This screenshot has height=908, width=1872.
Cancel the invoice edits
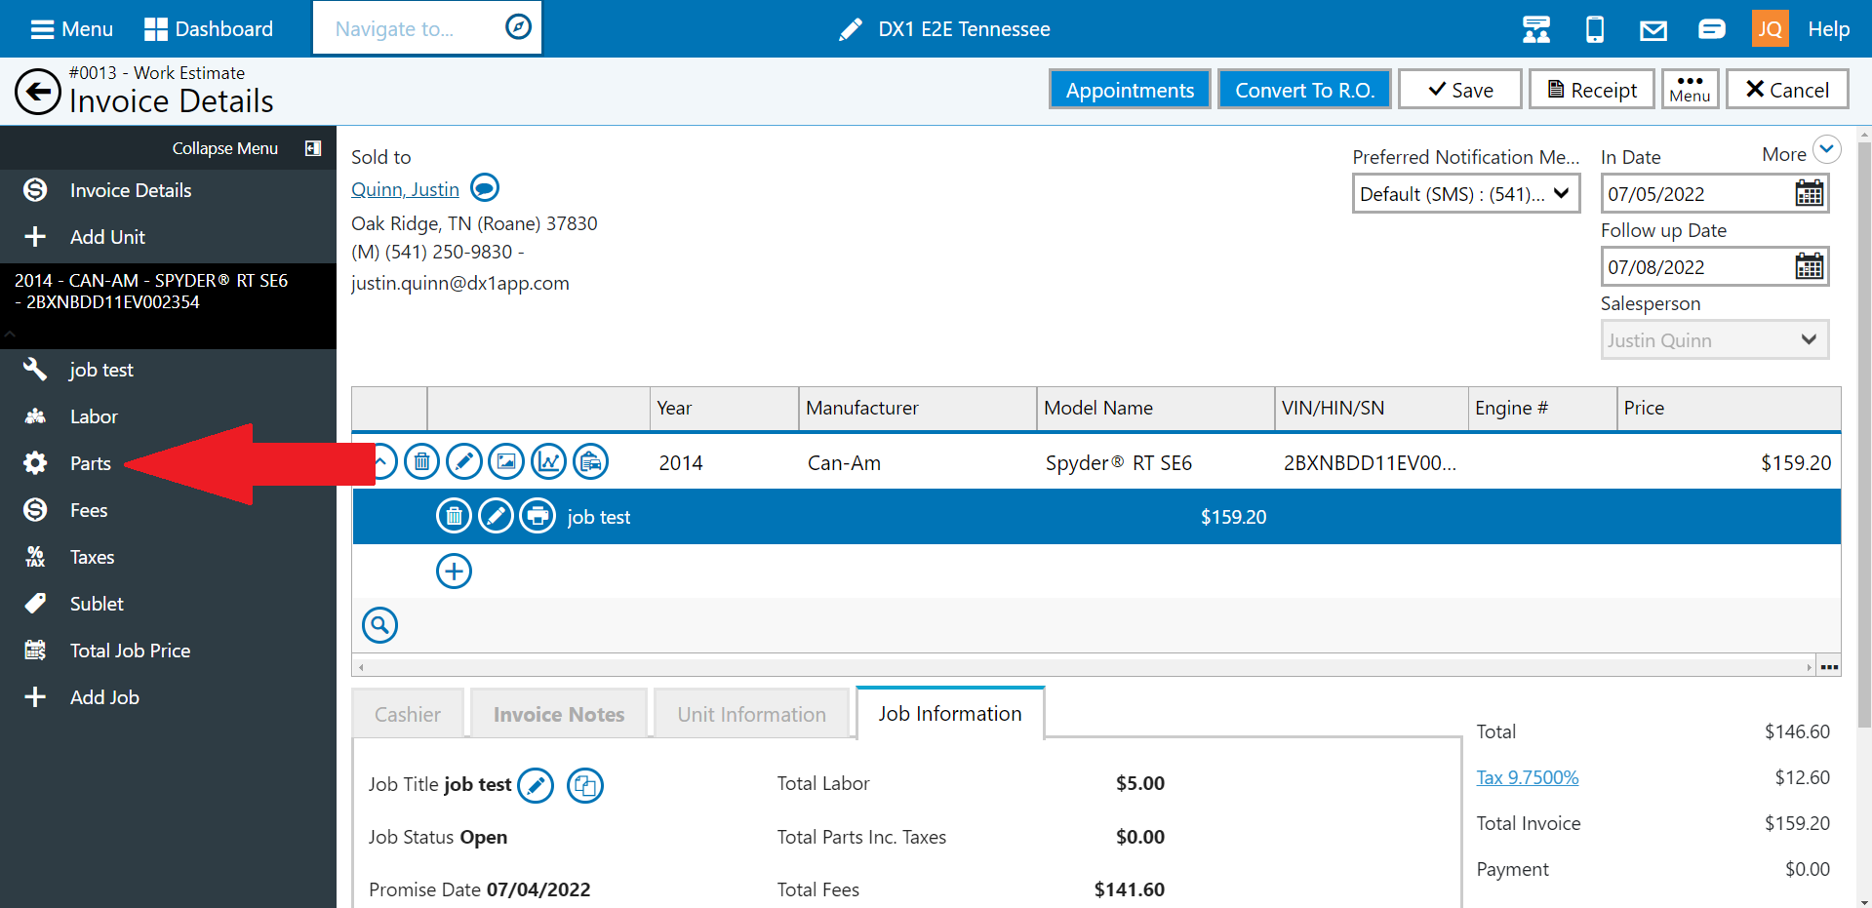point(1786,90)
